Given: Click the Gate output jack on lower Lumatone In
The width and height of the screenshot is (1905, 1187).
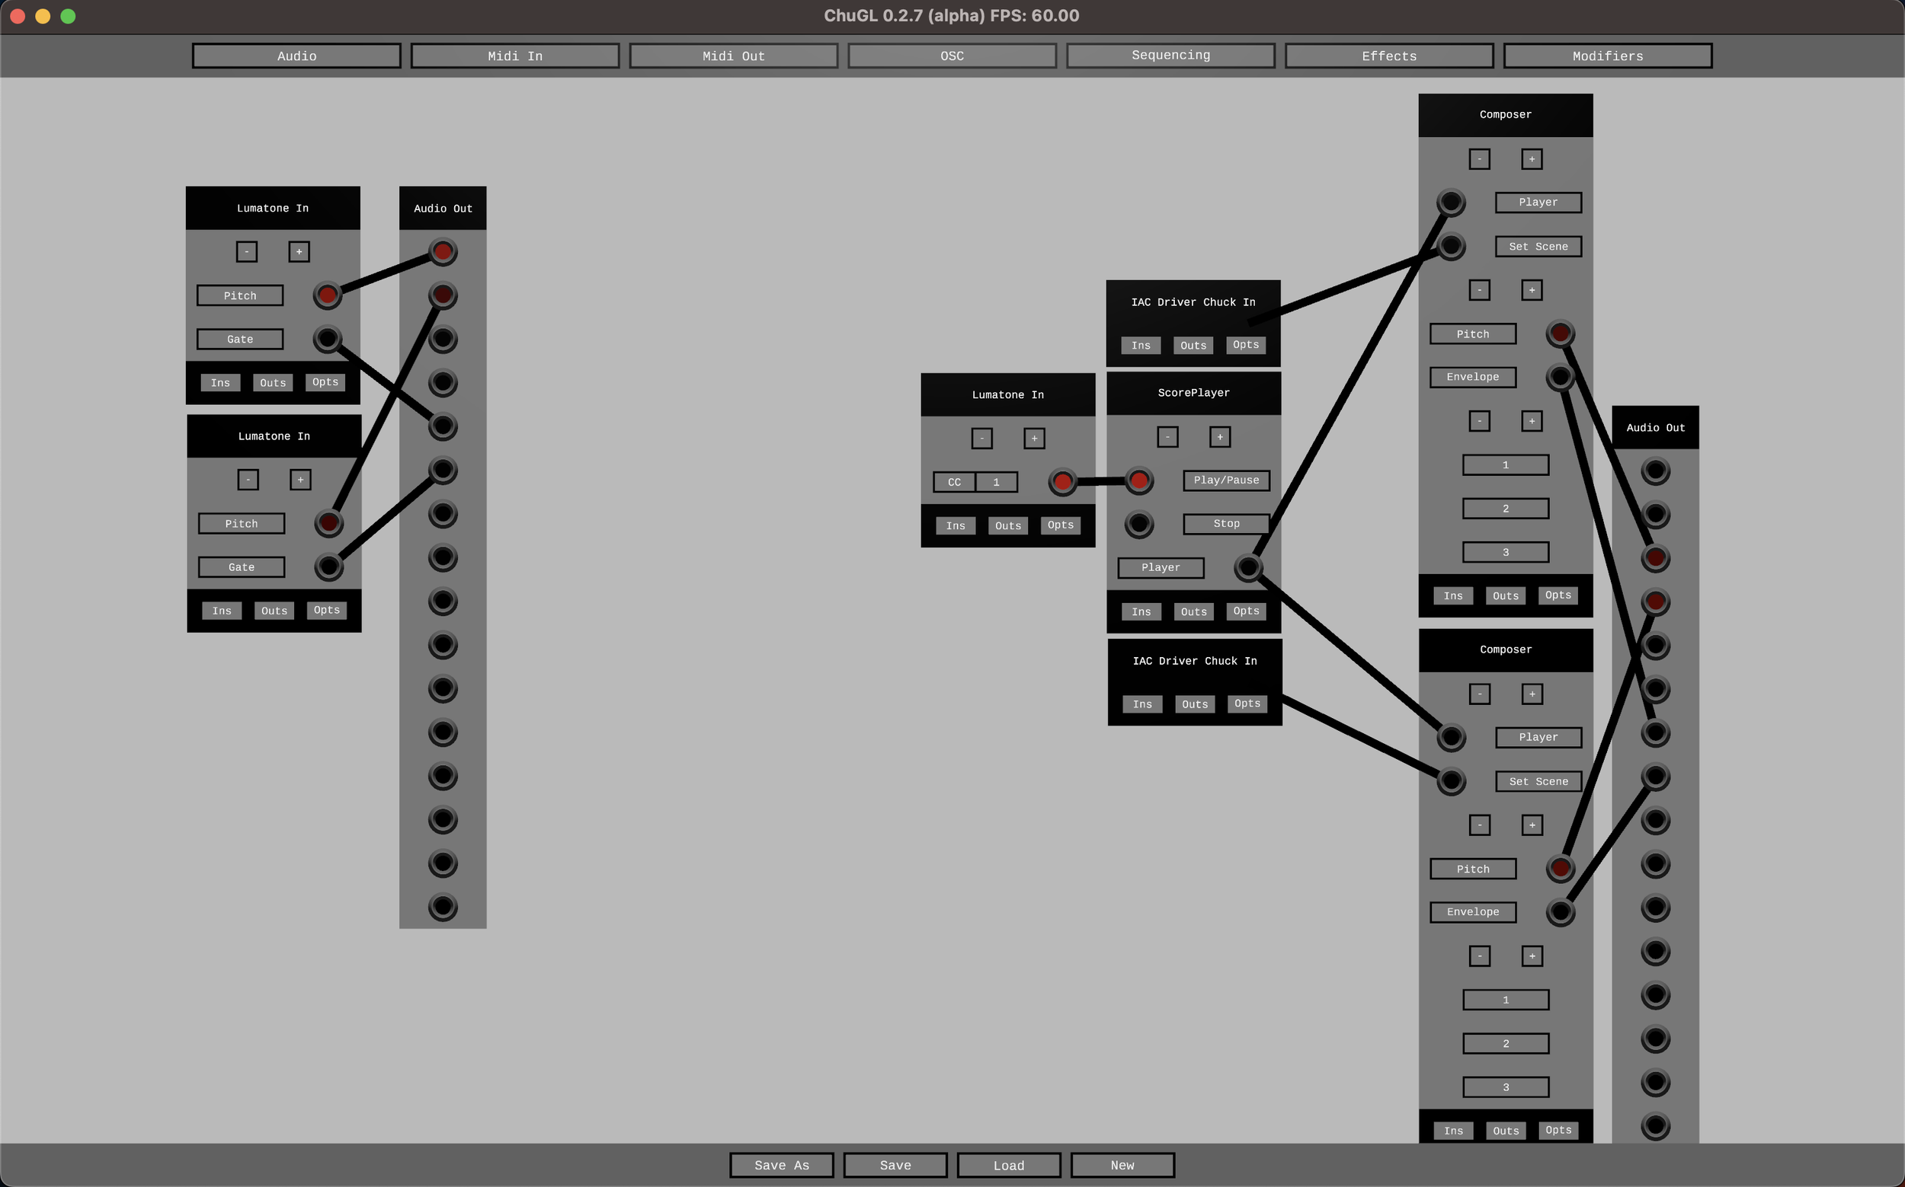Looking at the screenshot, I should coord(328,566).
